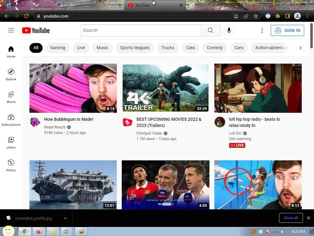Viewport: 314px width, 236px height.
Task: Select the Music filter chip
Action: (x=102, y=48)
